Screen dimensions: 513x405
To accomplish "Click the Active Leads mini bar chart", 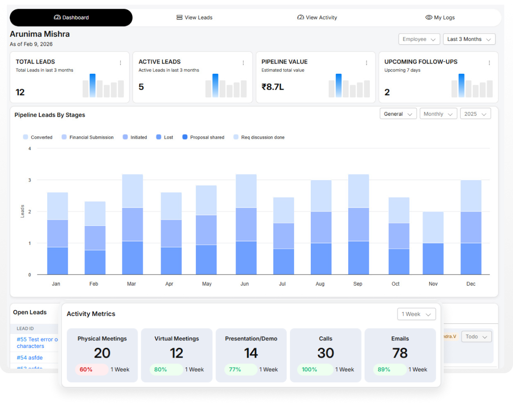I will (226, 86).
